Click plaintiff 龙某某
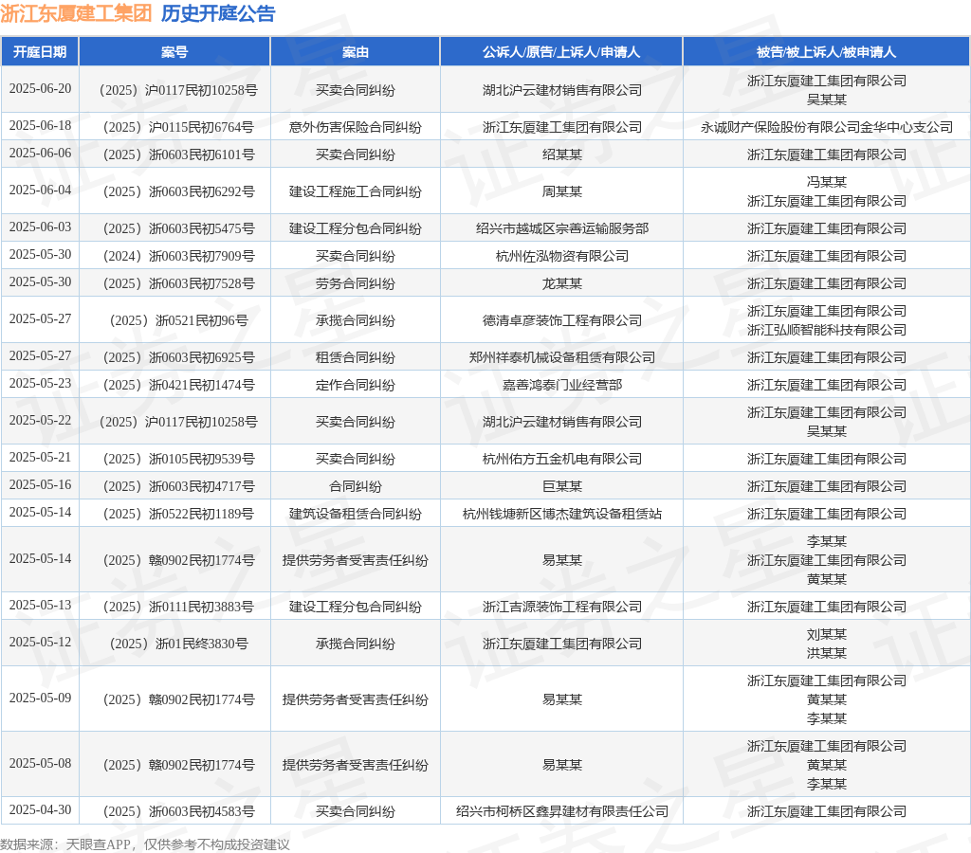 561,283
